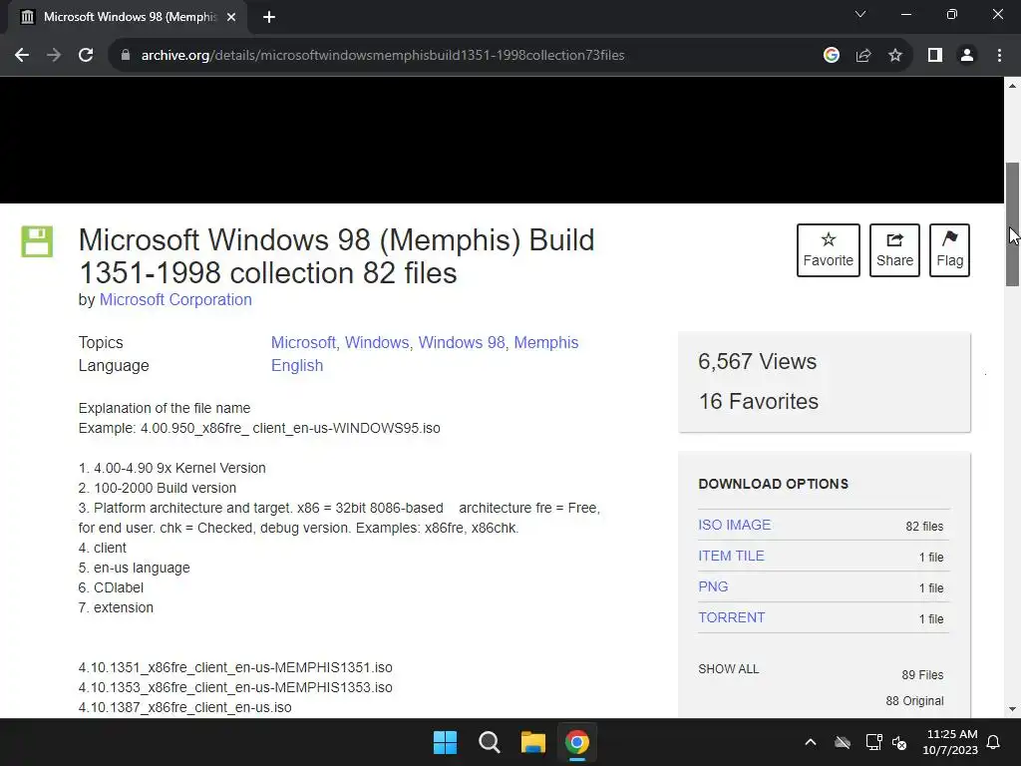
Task: Click the scrollbar up arrow
Action: [1013, 86]
